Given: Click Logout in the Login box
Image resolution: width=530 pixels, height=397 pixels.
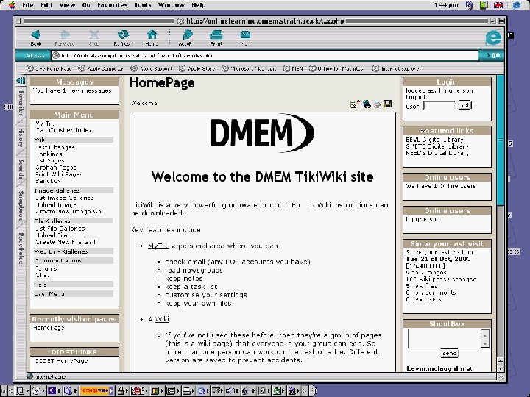Looking at the screenshot, I should (x=416, y=97).
